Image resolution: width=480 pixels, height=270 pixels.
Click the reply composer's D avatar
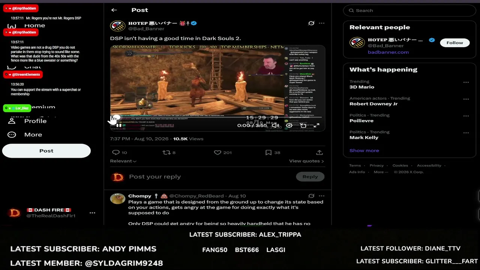coord(118,177)
